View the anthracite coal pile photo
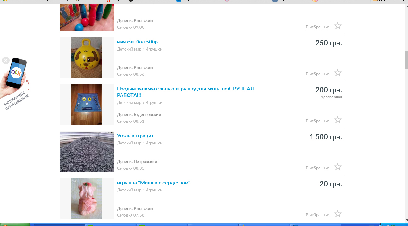The height and width of the screenshot is (226, 408). (87, 152)
